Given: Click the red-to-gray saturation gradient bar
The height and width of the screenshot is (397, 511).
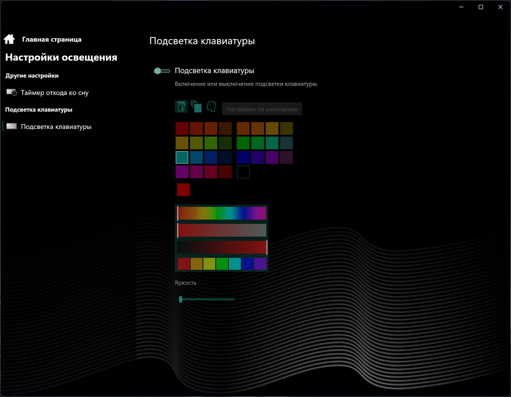Looking at the screenshot, I should [221, 230].
